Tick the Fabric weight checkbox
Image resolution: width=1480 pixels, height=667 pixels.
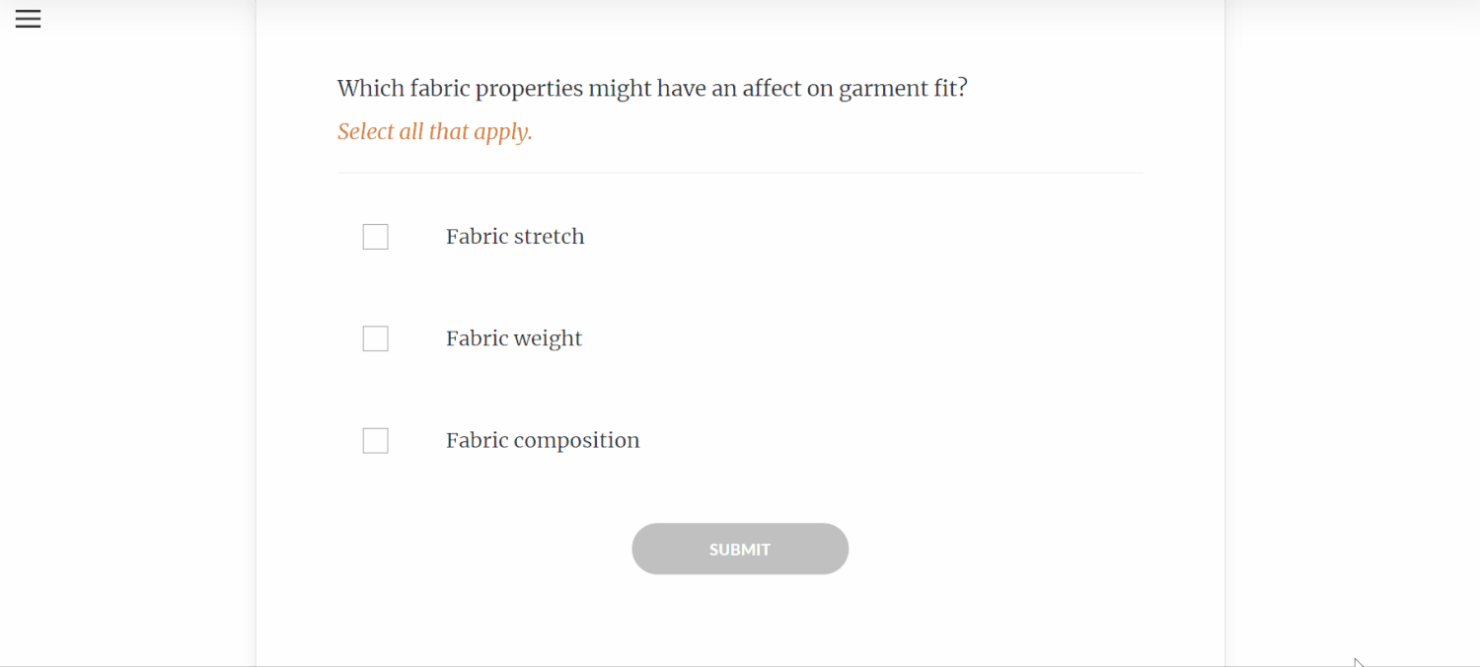pos(375,338)
